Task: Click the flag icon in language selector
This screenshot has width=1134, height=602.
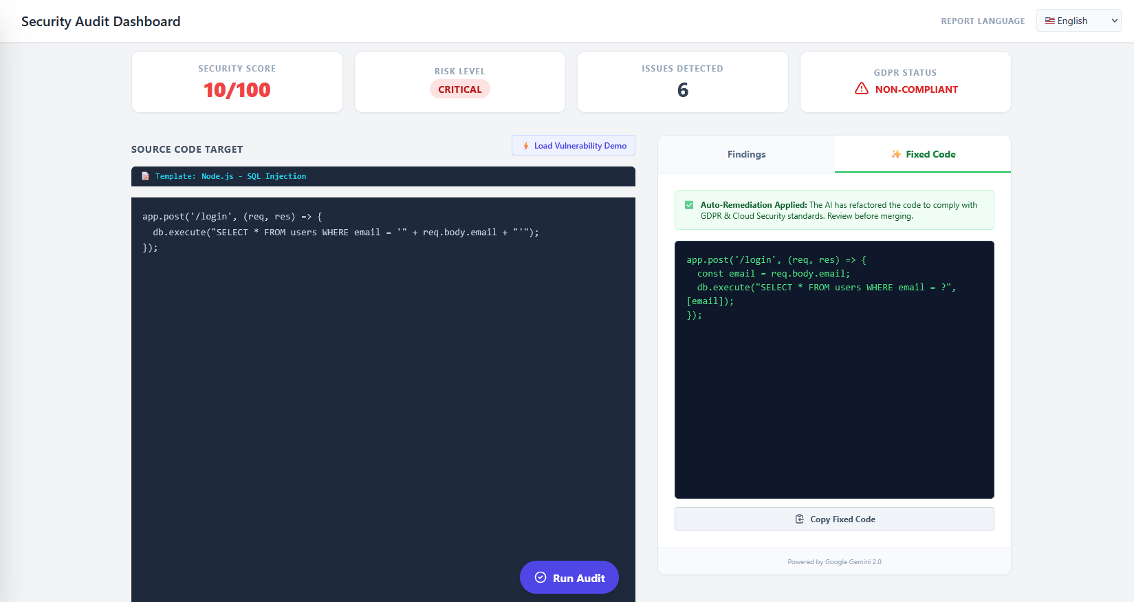Action: coord(1049,21)
